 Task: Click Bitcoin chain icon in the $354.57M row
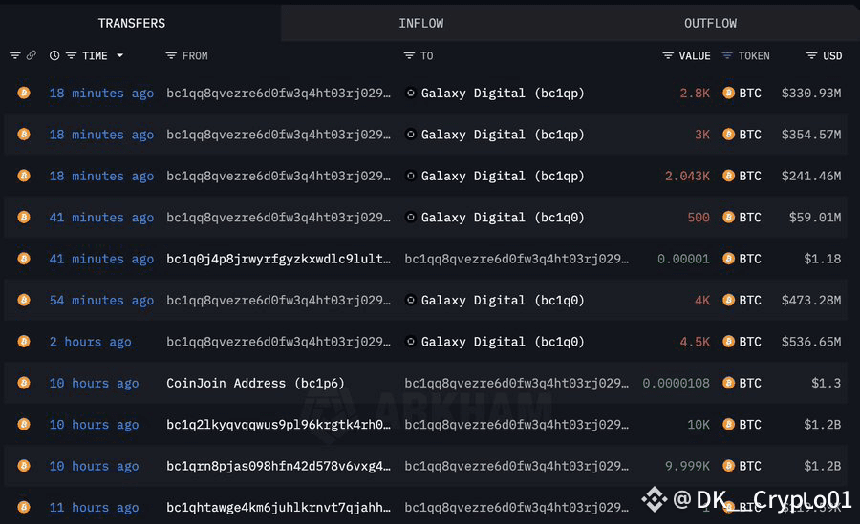[x=24, y=135]
